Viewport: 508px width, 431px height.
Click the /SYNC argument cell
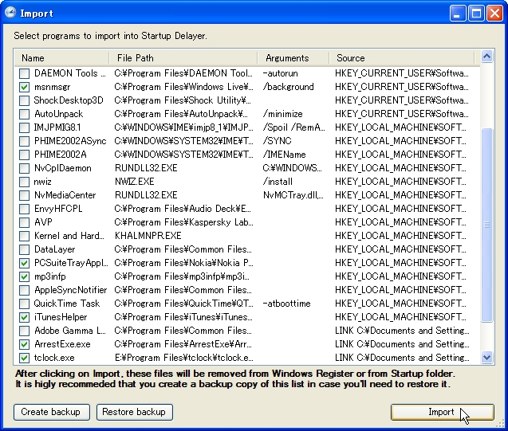coord(277,141)
